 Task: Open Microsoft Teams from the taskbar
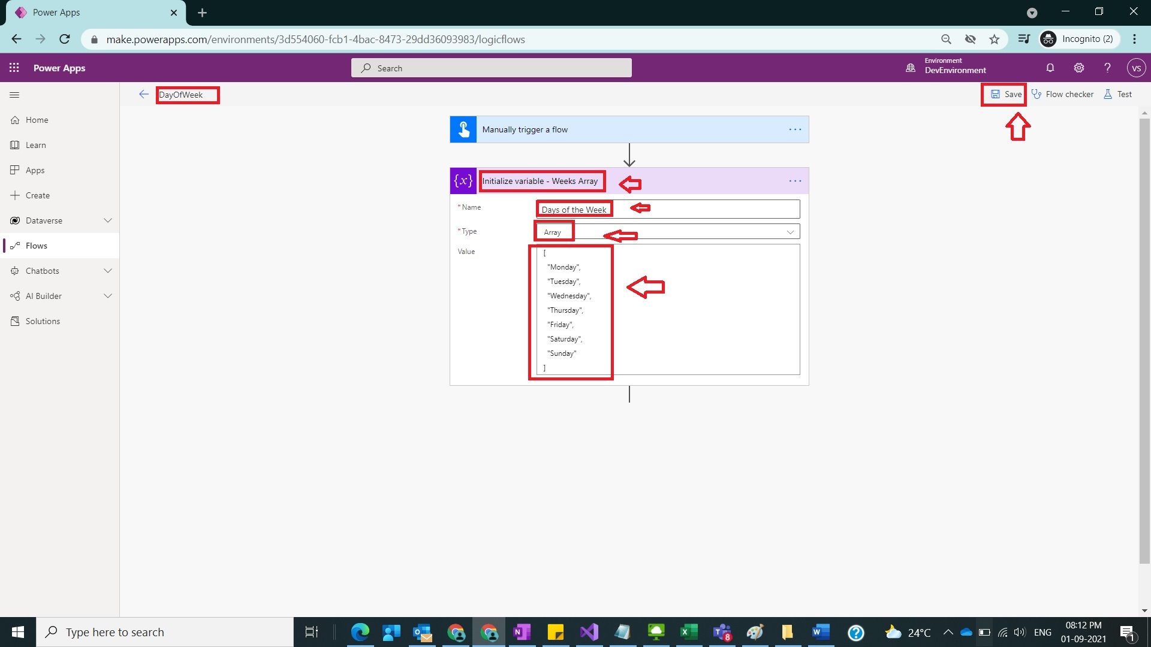(722, 632)
